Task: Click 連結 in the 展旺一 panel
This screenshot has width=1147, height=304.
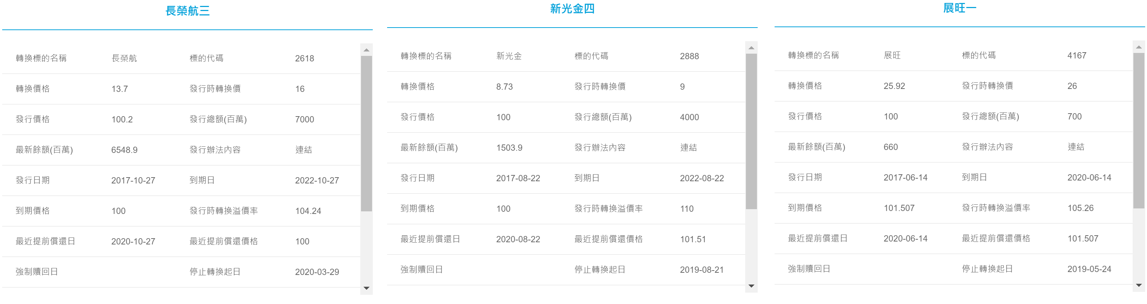Action: tap(1076, 147)
